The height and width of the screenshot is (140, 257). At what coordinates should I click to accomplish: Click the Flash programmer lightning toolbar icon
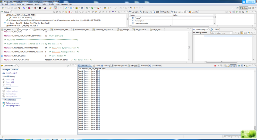[x=66, y=8]
